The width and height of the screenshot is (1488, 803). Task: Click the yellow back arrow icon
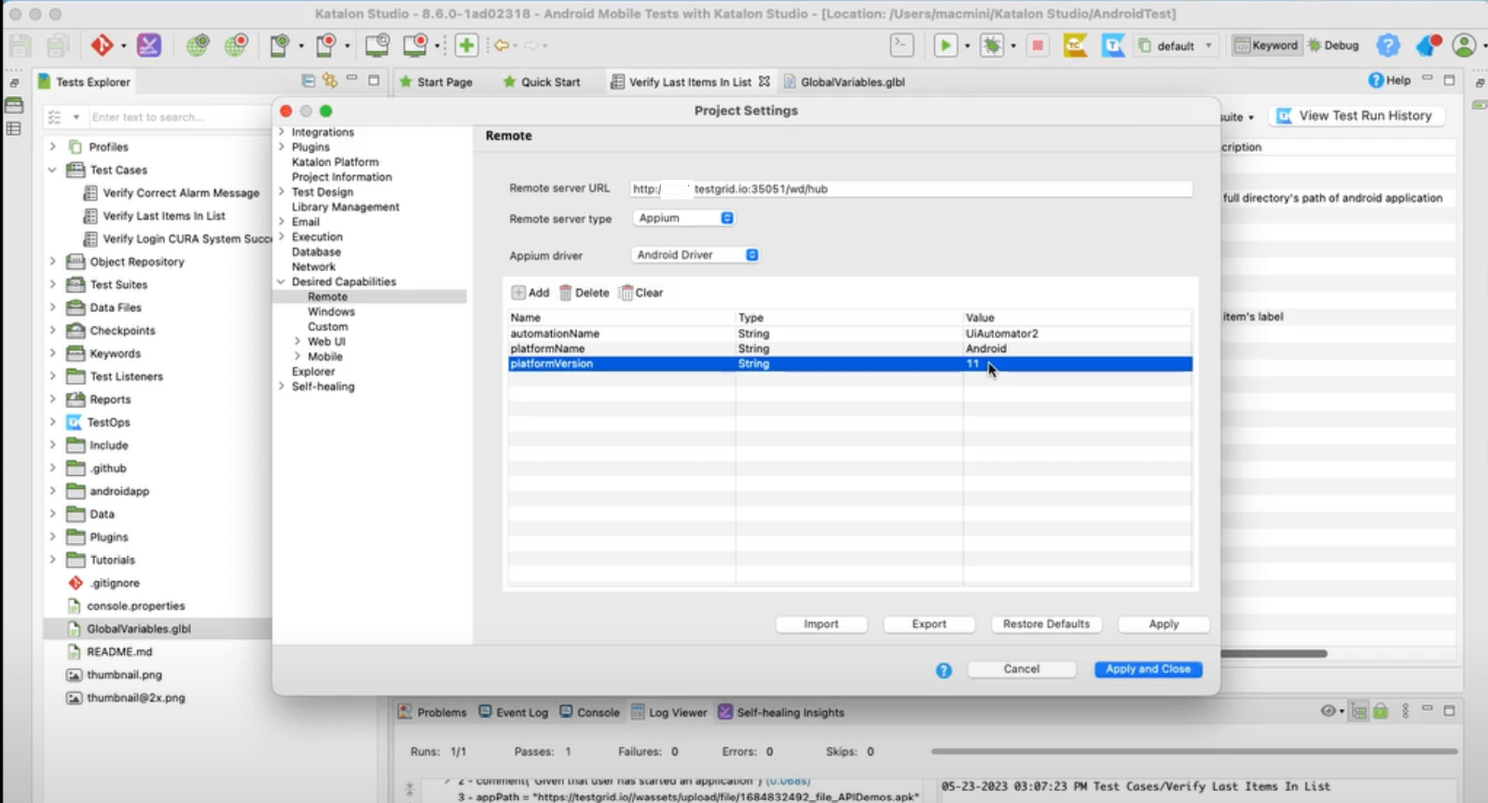(502, 45)
